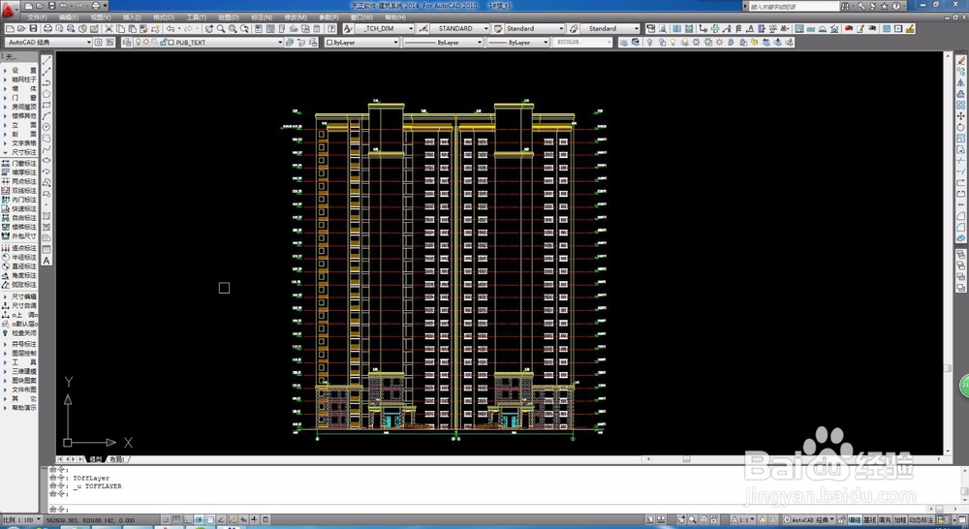
Task: Open the 标注(N) menu
Action: pos(262,17)
